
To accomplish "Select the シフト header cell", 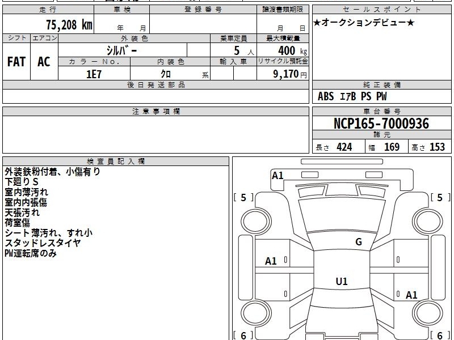I will (16, 38).
